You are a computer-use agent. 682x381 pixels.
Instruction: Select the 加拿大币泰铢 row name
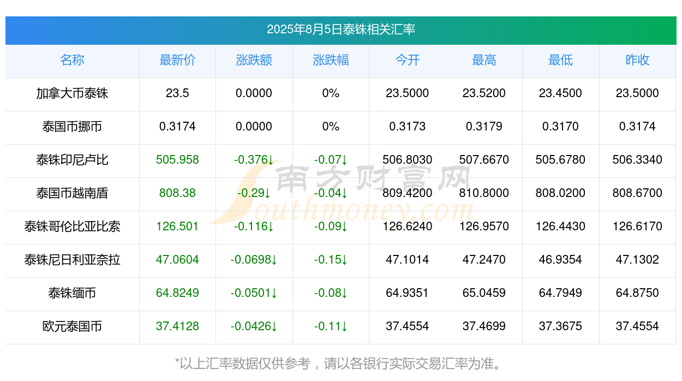pyautogui.click(x=72, y=93)
